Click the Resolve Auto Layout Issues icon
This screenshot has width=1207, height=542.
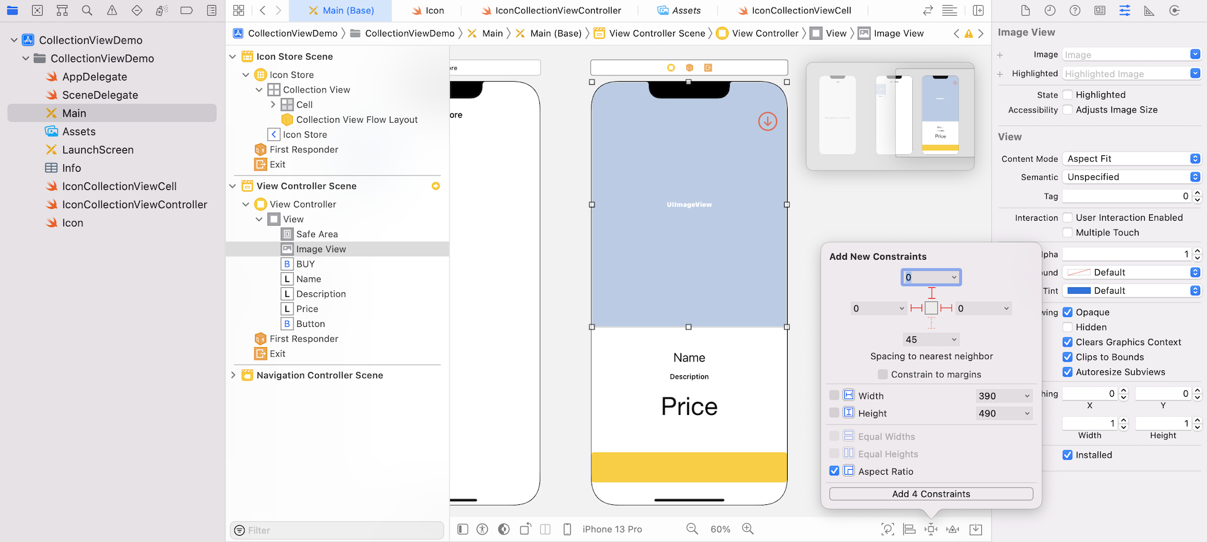click(952, 529)
